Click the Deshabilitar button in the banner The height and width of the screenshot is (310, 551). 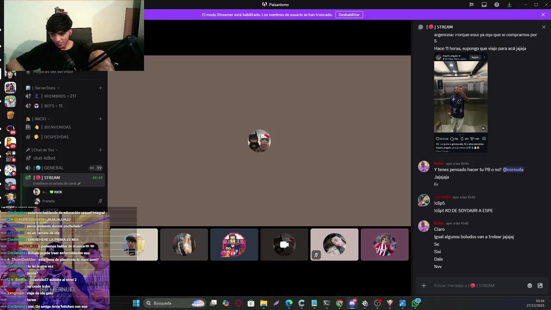pyautogui.click(x=349, y=15)
